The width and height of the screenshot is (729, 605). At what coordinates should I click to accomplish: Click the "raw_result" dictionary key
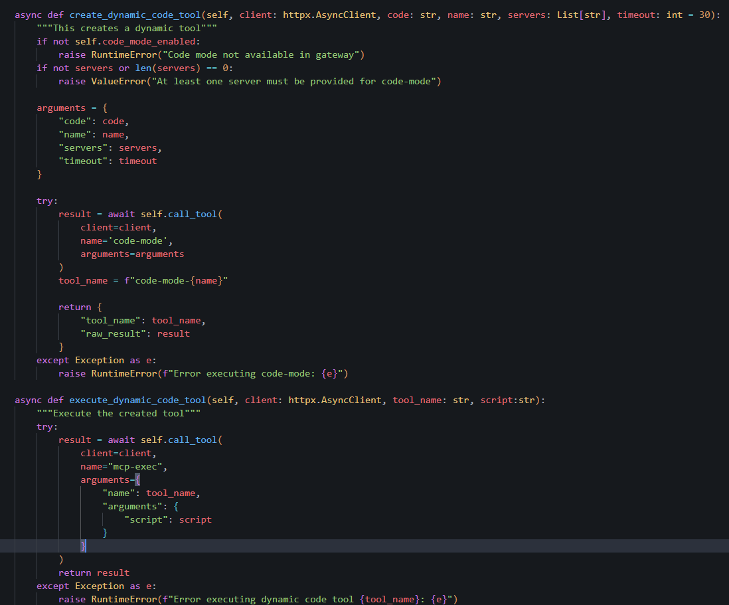113,333
